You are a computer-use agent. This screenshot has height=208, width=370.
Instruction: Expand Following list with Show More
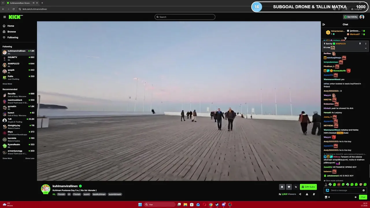(7, 84)
